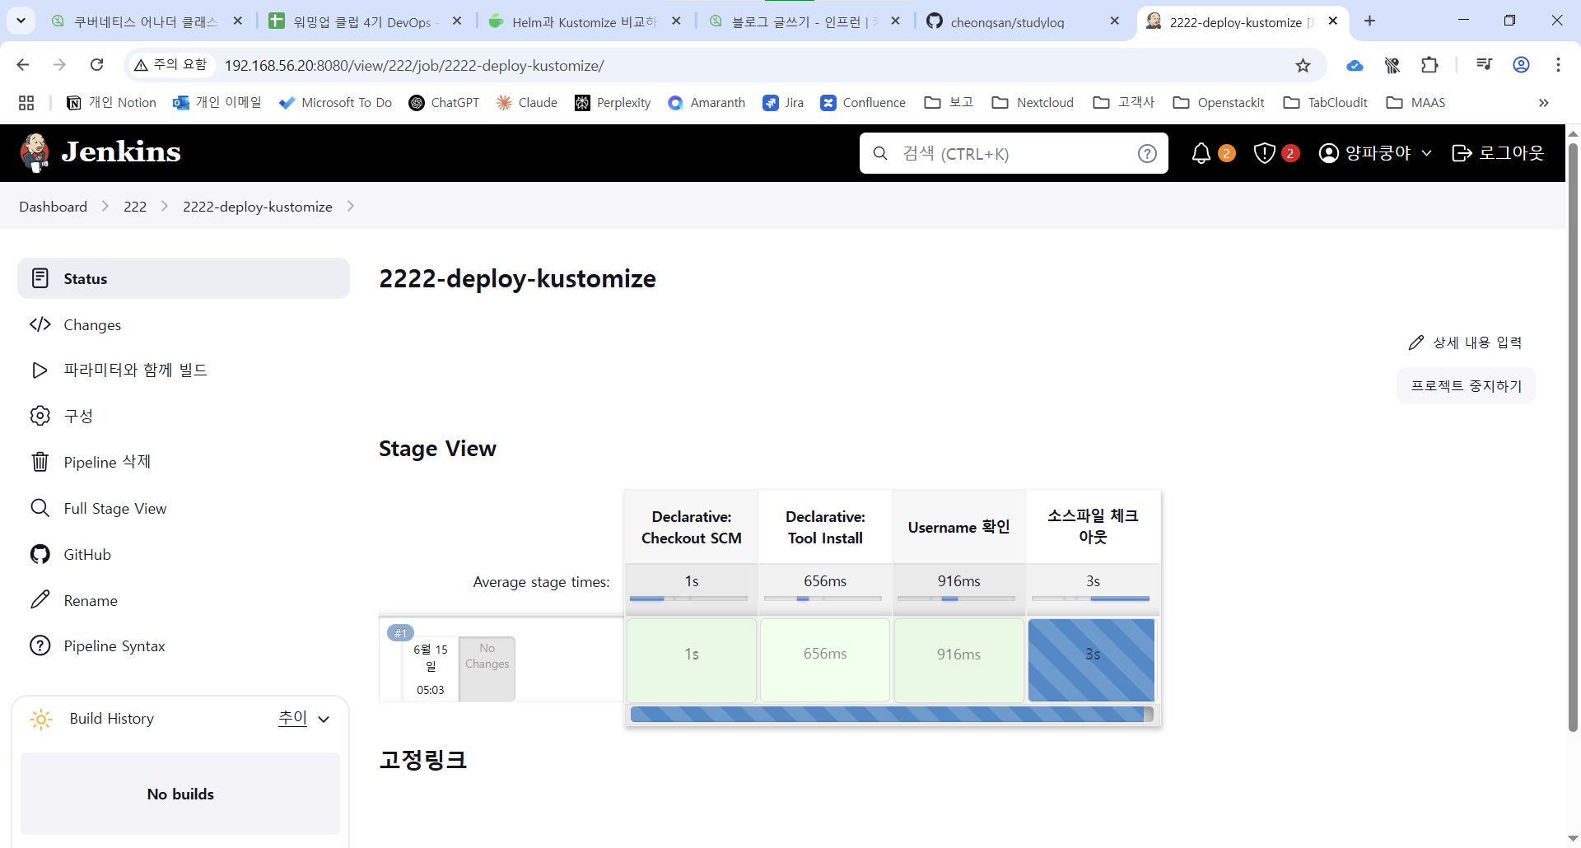Open the Claude bookmark
The image size is (1581, 848).
527,103
